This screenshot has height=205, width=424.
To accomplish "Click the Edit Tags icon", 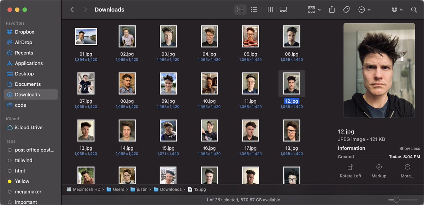I will 346,10.
